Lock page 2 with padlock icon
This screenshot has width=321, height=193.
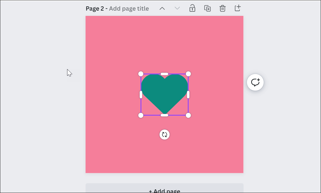(192, 8)
